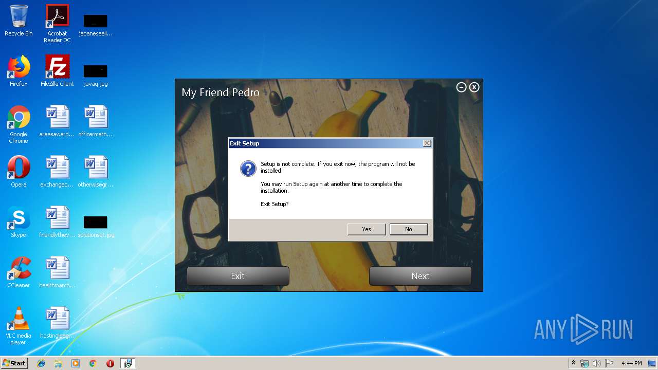The image size is (658, 370).
Task: Click Yes in Exit Setup dialog
Action: click(367, 229)
